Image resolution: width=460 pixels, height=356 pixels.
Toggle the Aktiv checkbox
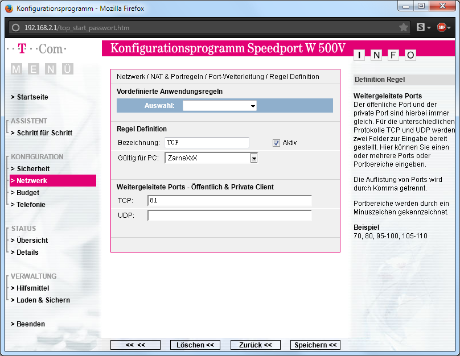[x=276, y=143]
